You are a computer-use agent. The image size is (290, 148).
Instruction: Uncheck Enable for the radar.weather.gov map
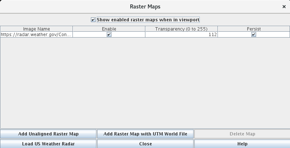coord(109,35)
